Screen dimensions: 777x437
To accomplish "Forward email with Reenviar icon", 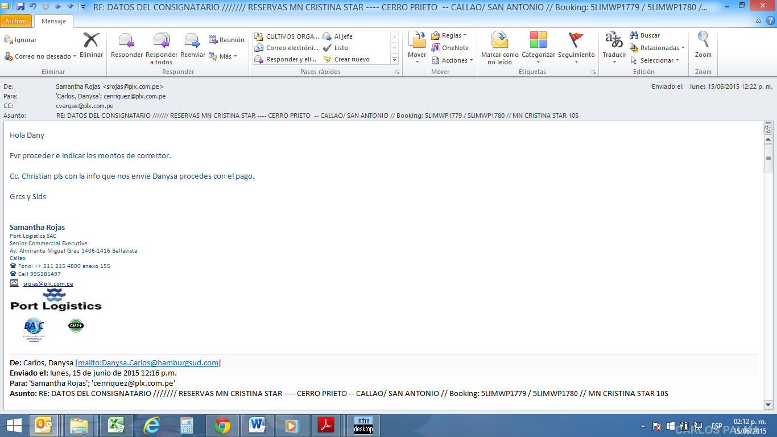I will click(192, 42).
